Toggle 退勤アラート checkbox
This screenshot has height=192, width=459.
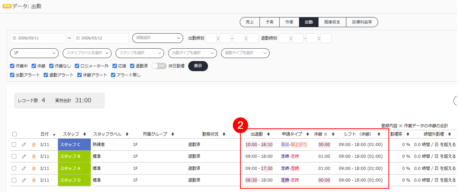(x=46, y=75)
